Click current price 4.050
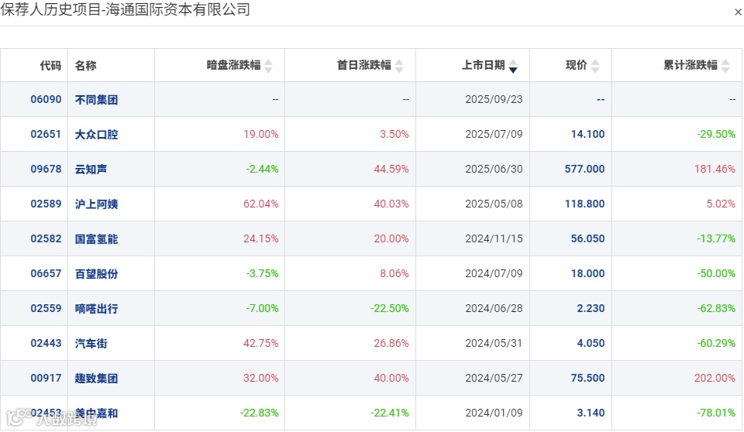This screenshot has width=744, height=432. [591, 343]
